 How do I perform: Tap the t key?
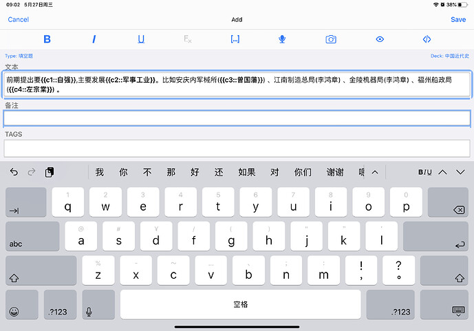tap(218, 202)
